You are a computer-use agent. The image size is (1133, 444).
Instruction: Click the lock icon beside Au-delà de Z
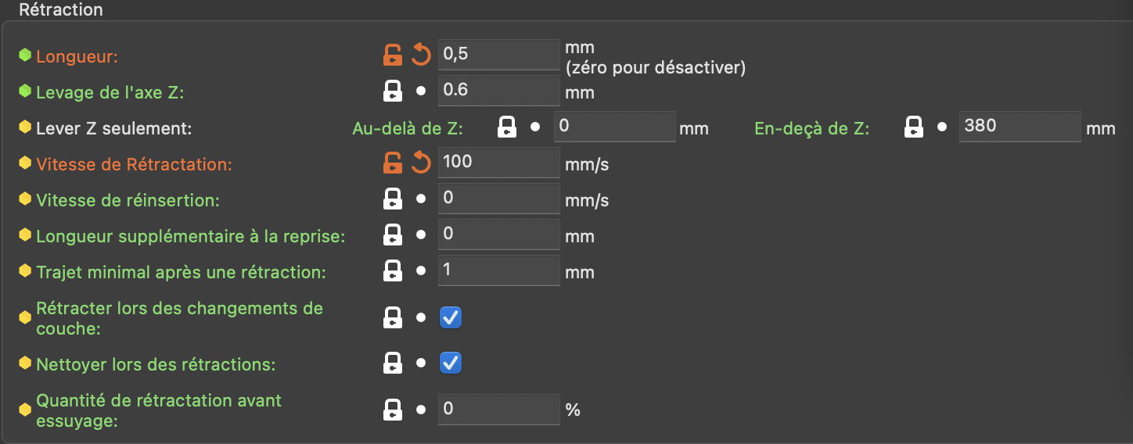[508, 127]
